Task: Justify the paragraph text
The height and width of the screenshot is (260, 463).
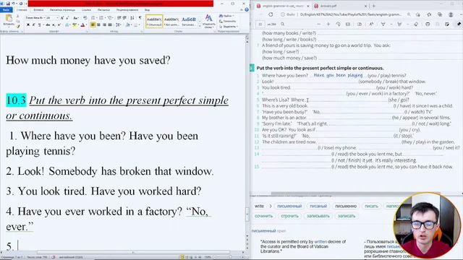Action: 110,25
